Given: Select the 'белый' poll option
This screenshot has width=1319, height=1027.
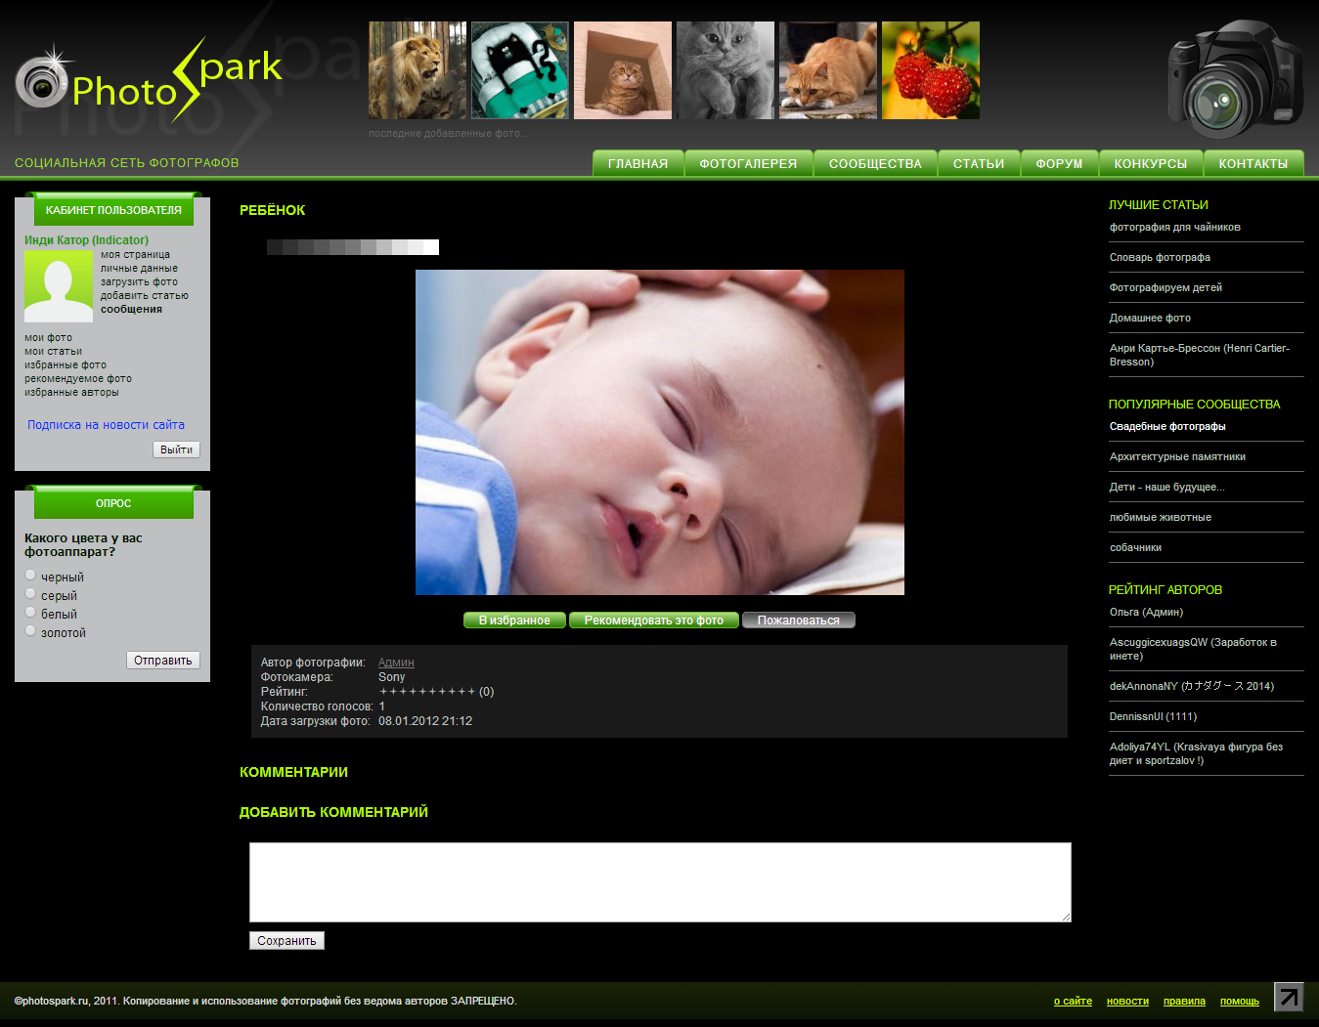Looking at the screenshot, I should (31, 613).
